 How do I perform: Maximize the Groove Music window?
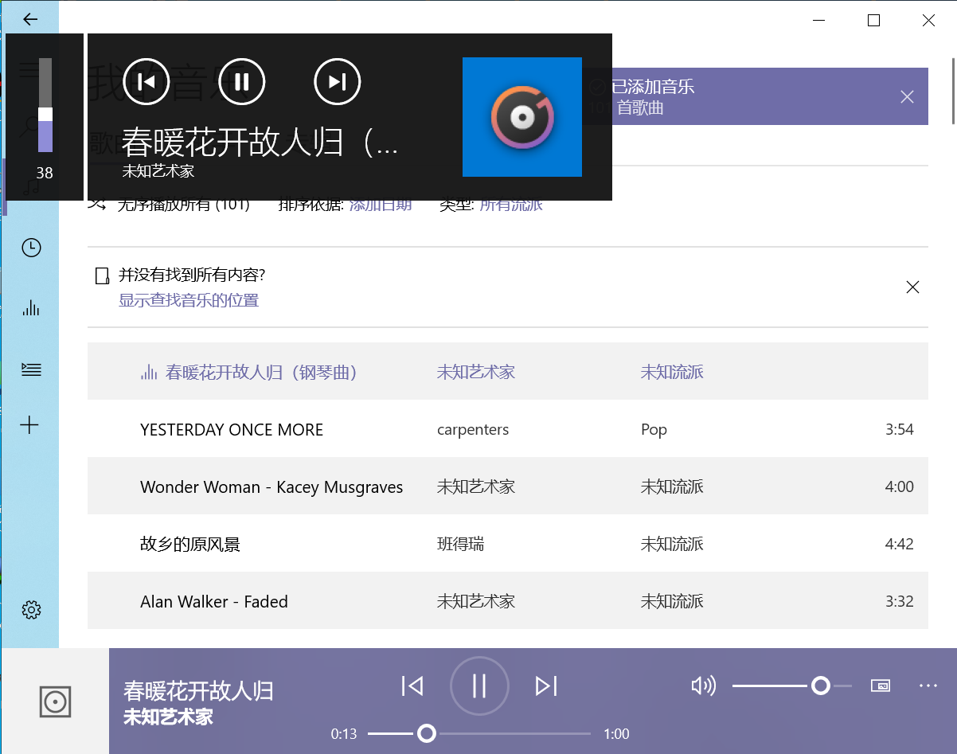pyautogui.click(x=873, y=21)
